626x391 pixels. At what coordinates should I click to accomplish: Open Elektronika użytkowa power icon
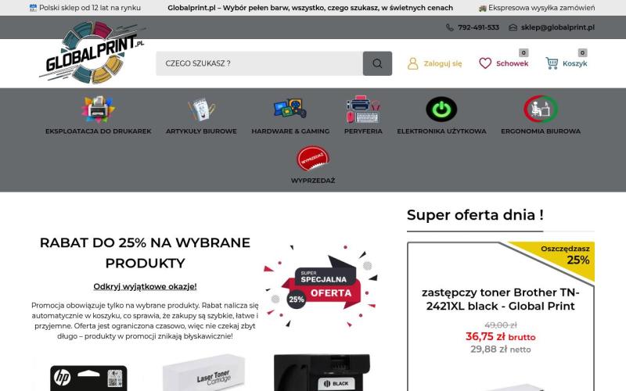click(x=441, y=109)
